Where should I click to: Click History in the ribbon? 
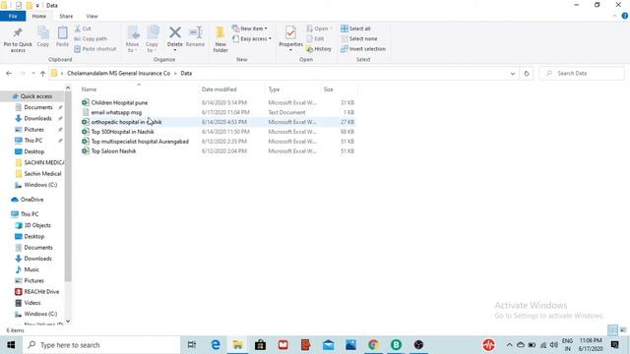pyautogui.click(x=319, y=48)
